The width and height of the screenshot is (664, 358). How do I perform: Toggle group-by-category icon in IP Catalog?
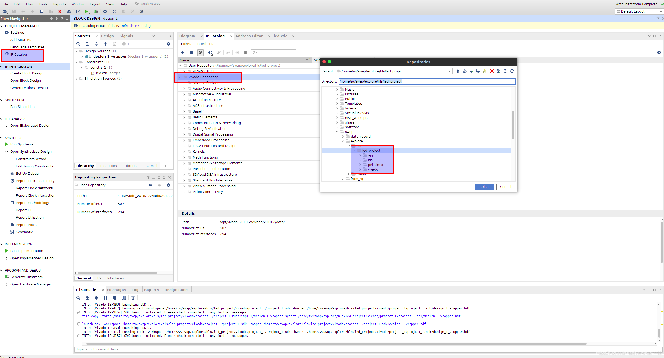click(x=210, y=52)
